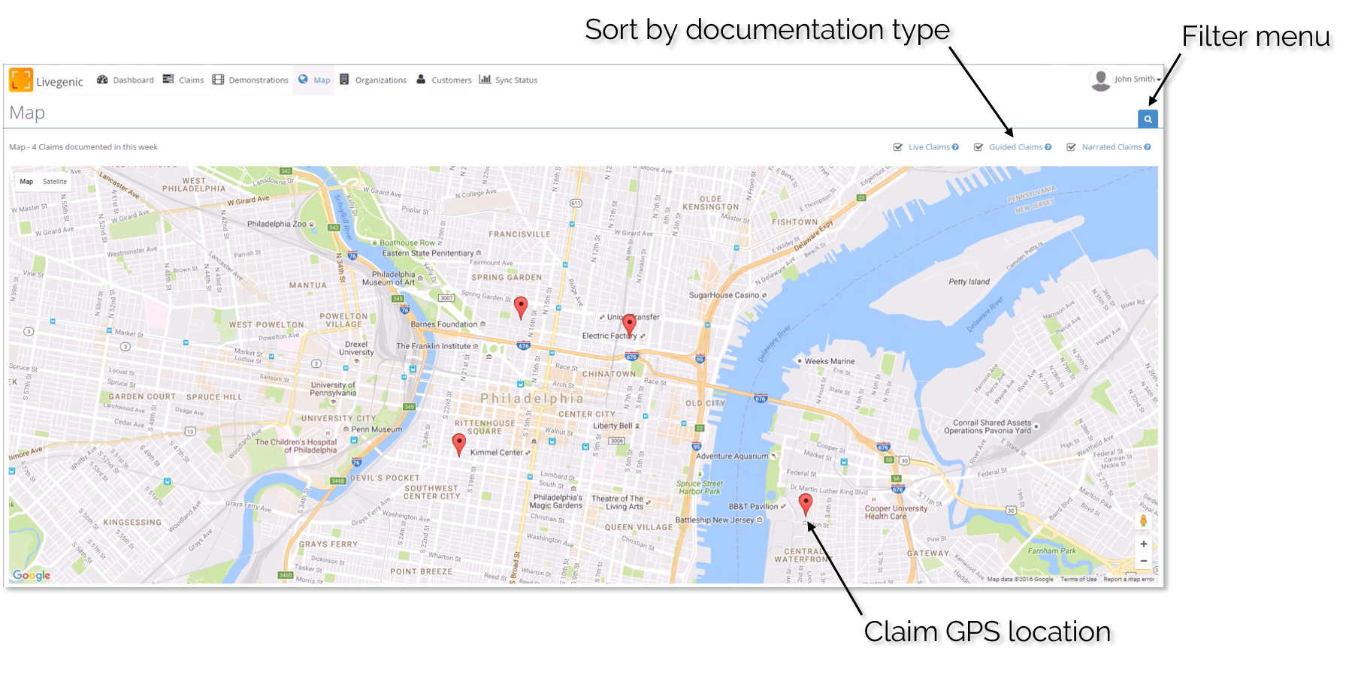Click Weeks Marine map label

pos(830,361)
